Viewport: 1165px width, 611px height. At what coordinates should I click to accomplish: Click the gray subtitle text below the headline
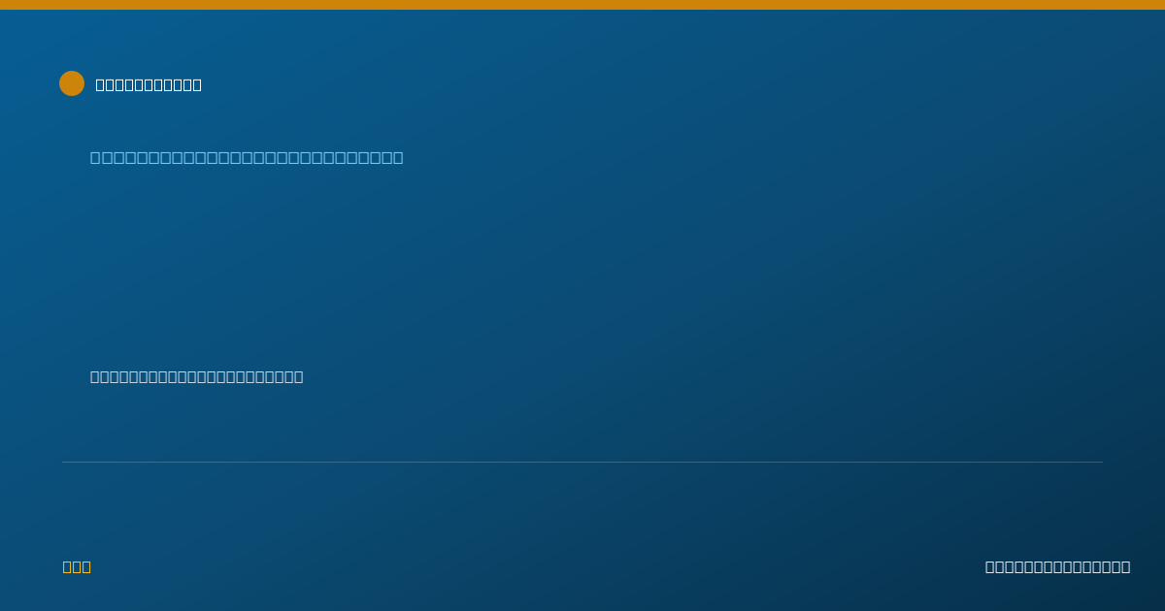[197, 376]
